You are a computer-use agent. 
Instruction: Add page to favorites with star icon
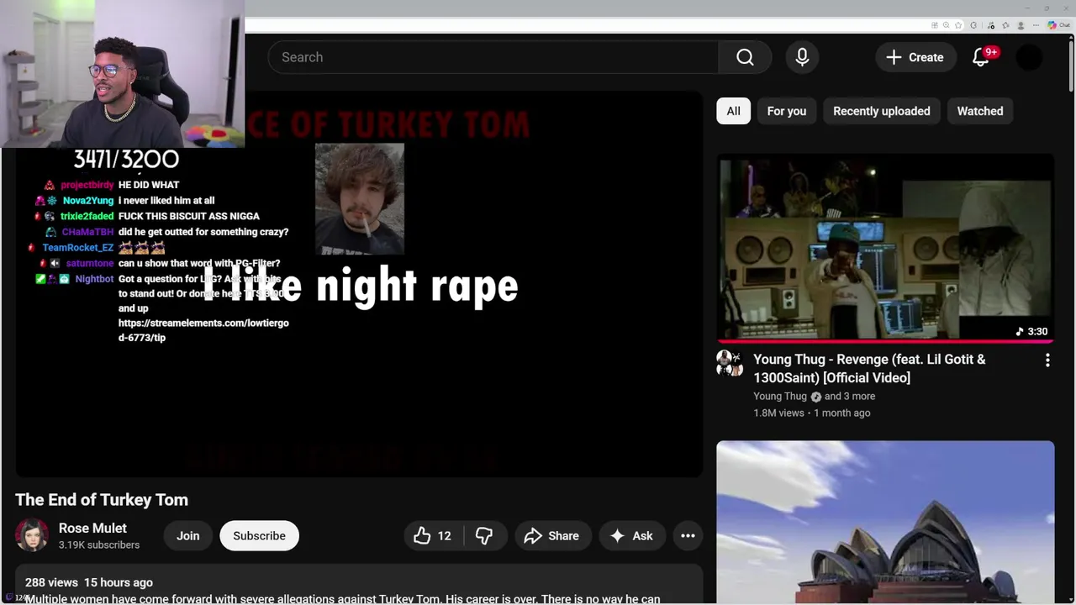click(958, 25)
